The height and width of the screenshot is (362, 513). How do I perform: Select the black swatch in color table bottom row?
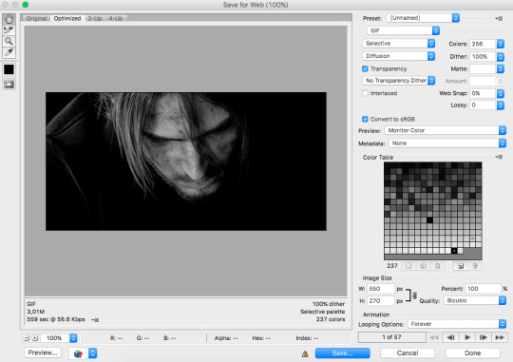tap(454, 251)
